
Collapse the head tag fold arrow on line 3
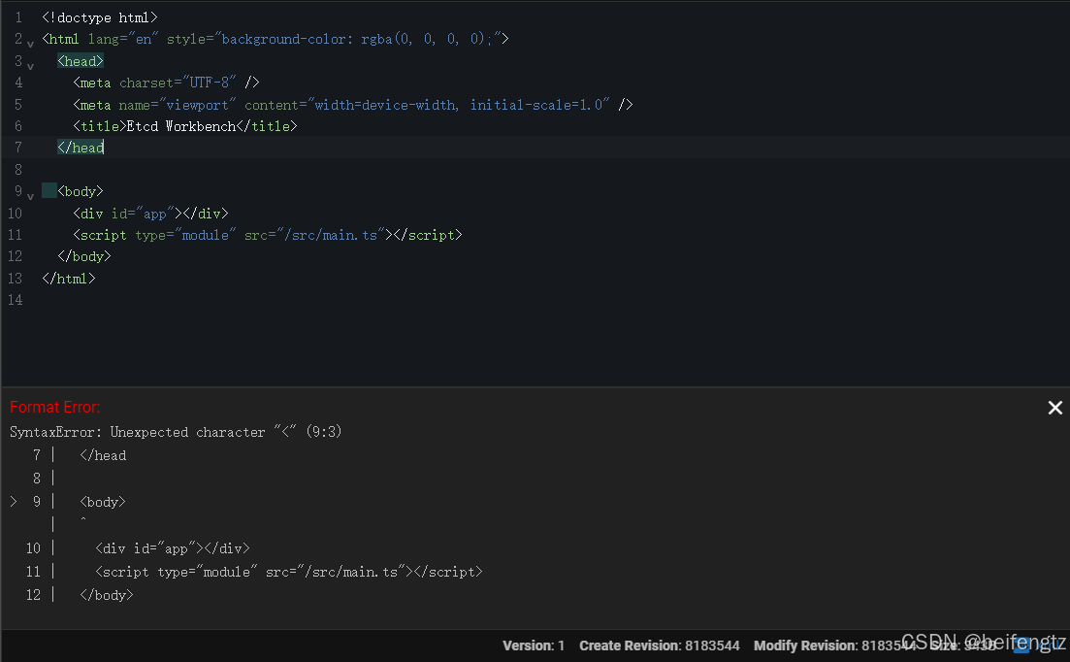point(31,66)
